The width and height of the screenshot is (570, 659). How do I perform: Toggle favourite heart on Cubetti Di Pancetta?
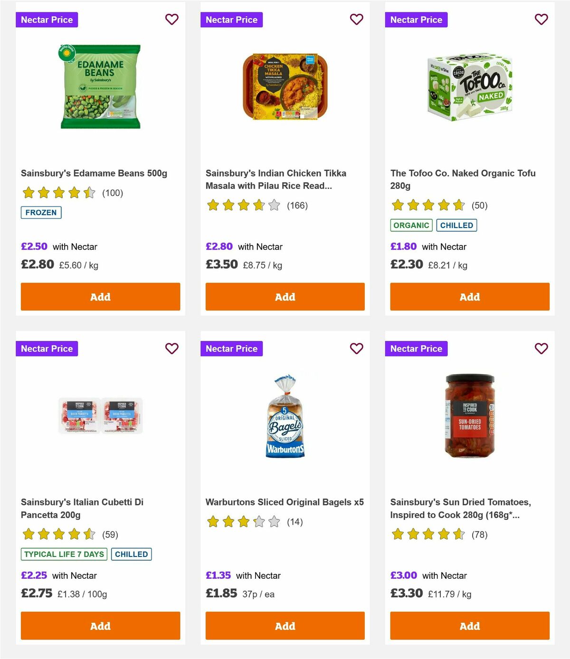pyautogui.click(x=171, y=348)
